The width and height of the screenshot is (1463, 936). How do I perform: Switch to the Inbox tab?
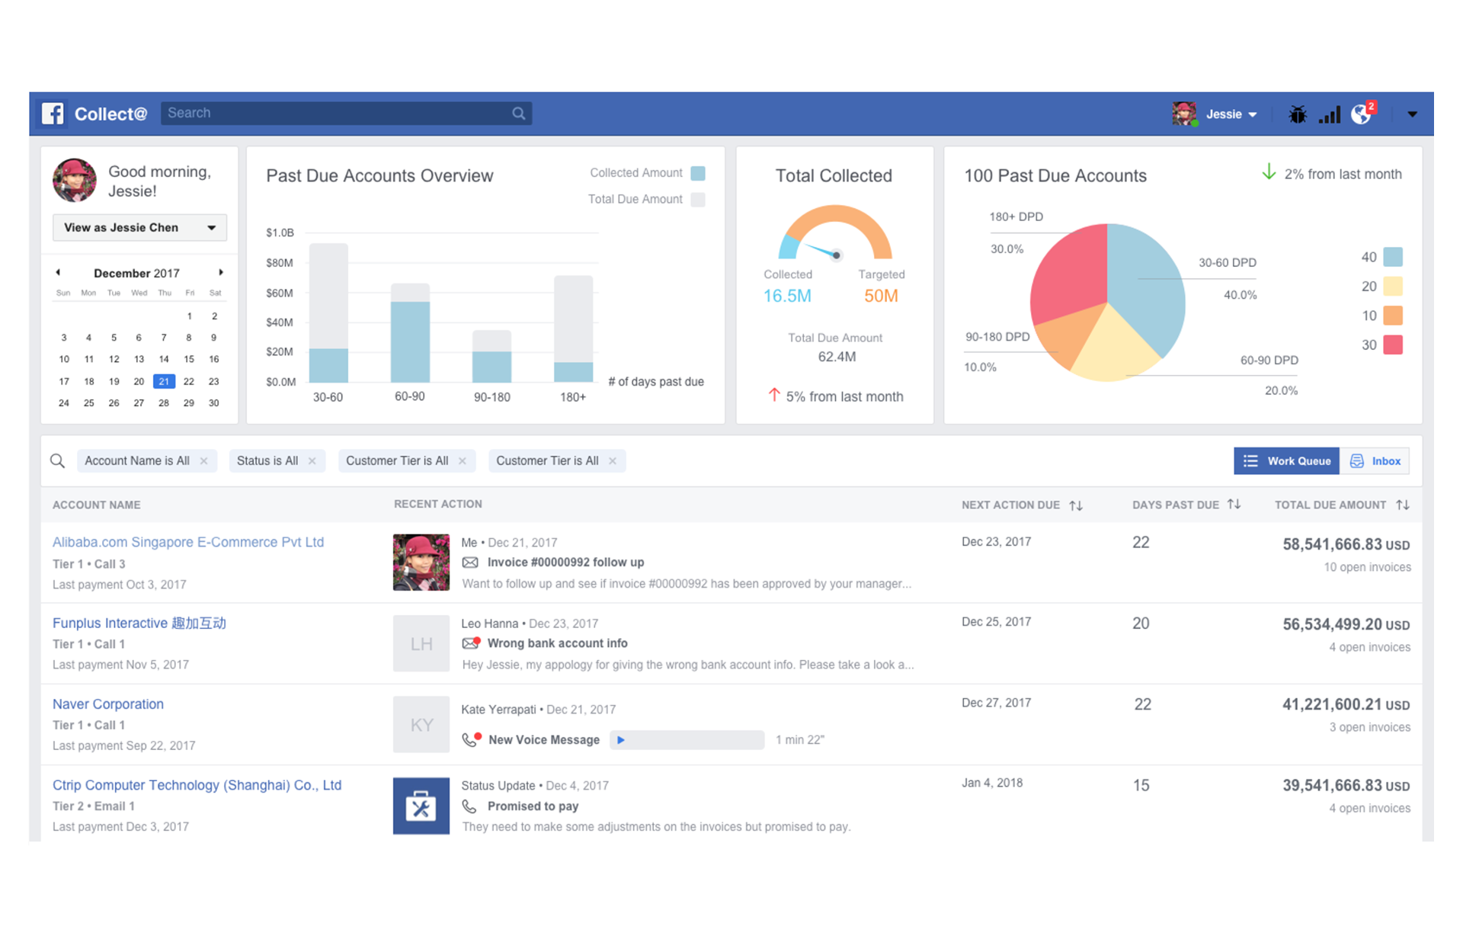[1375, 460]
